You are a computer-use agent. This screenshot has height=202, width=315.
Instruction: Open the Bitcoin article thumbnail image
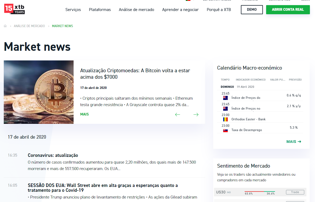pos(39,92)
